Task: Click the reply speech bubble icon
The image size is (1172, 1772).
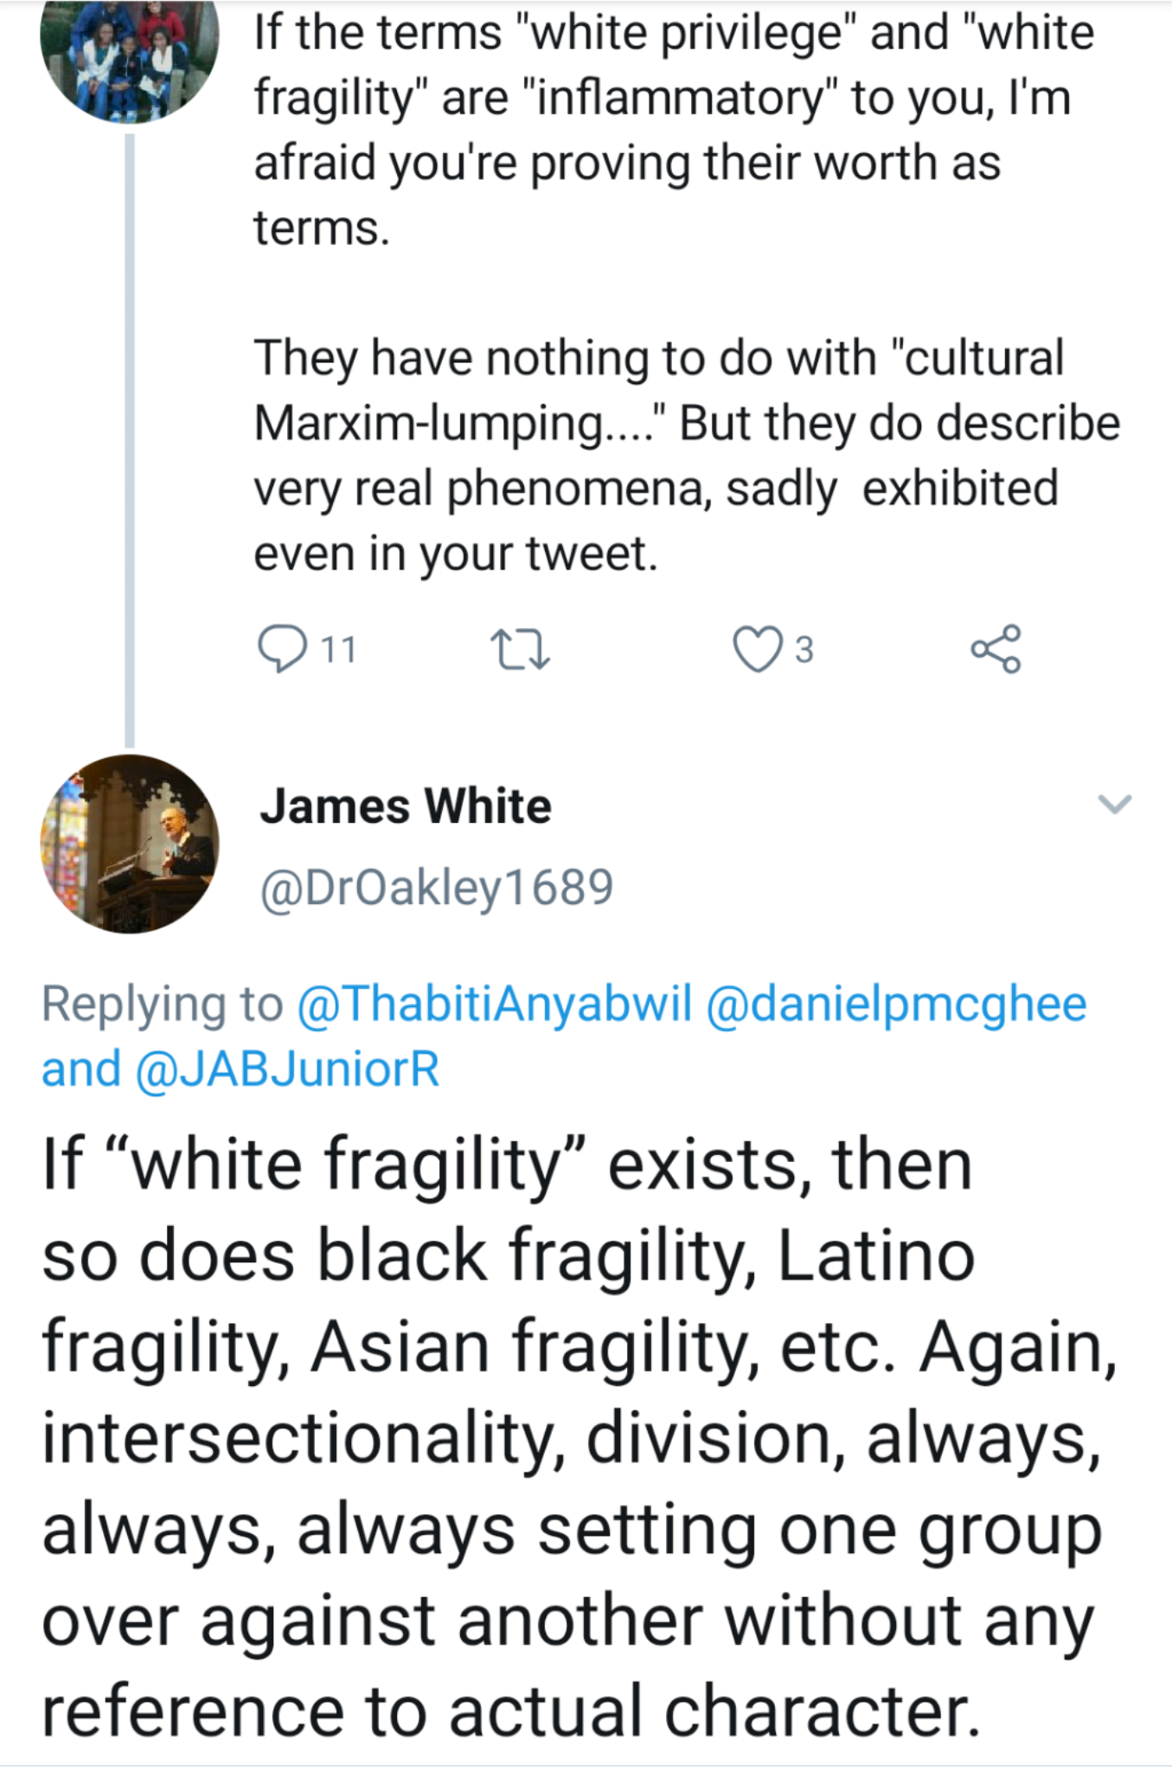Action: coord(282,649)
